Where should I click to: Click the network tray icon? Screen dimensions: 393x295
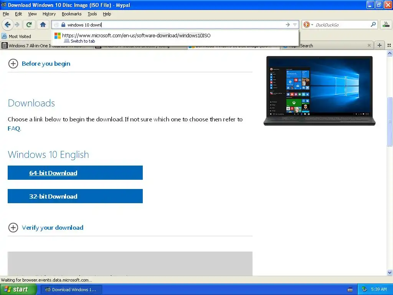pyautogui.click(x=364, y=289)
